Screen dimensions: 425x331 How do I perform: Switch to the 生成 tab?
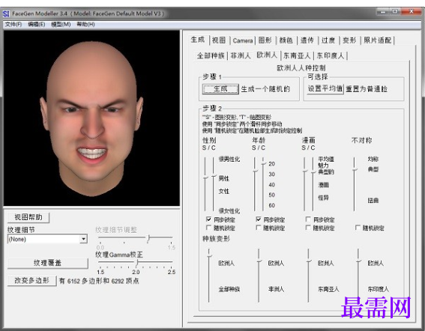[x=198, y=40]
